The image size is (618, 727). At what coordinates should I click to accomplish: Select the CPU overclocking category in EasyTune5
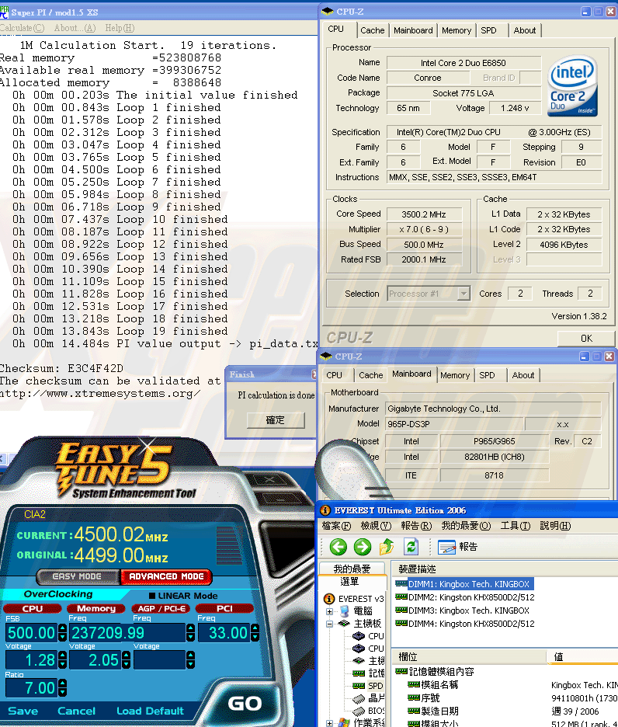click(33, 608)
